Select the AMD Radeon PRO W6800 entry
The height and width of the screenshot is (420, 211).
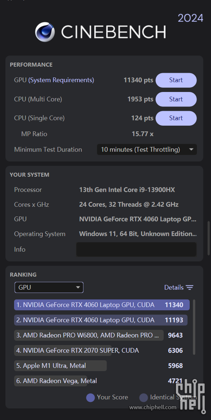point(99,335)
